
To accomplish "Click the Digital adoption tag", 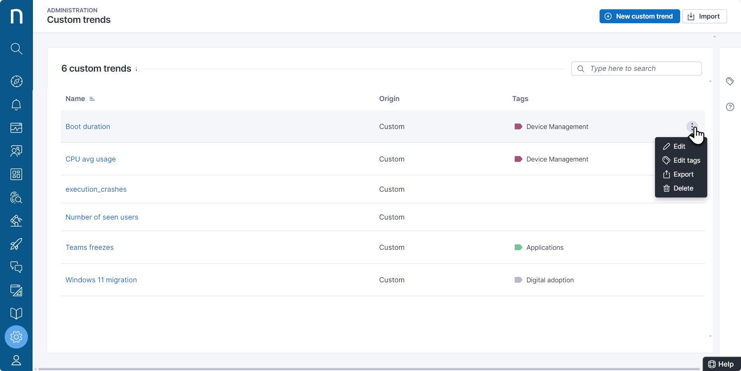I will coord(544,280).
